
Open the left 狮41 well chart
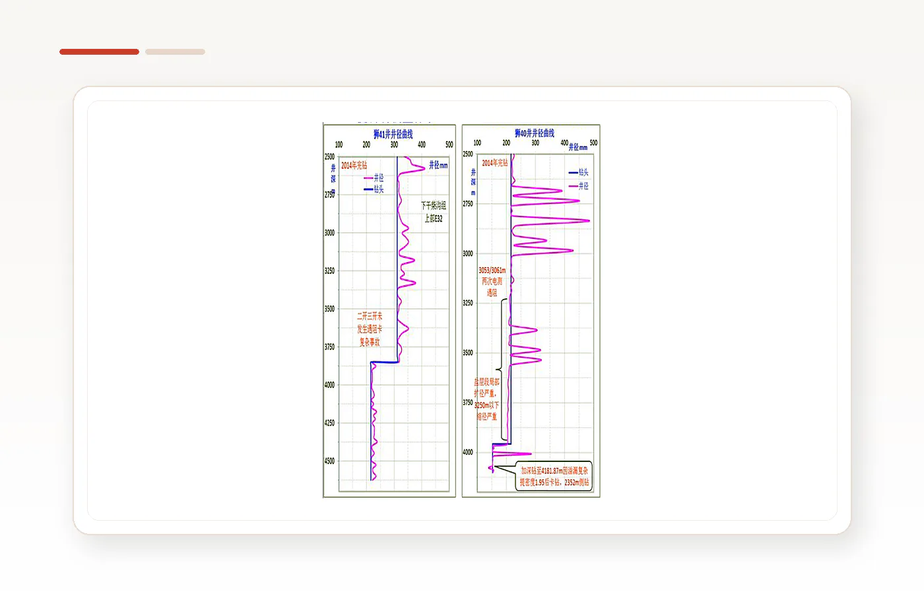click(x=389, y=311)
